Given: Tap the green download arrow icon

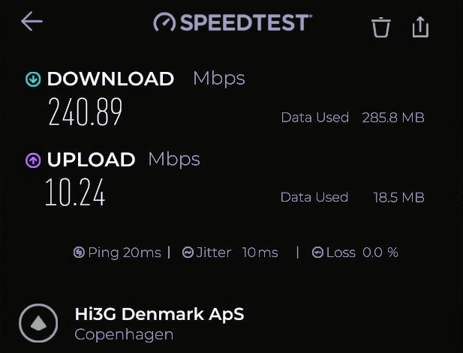Looking at the screenshot, I should [33, 79].
